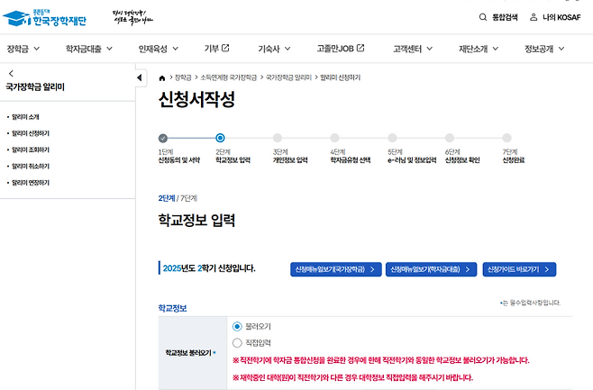Image resolution: width=593 pixels, height=390 pixels.
Task: Open 알리미 취소하기 in sidebar
Action: 31,167
